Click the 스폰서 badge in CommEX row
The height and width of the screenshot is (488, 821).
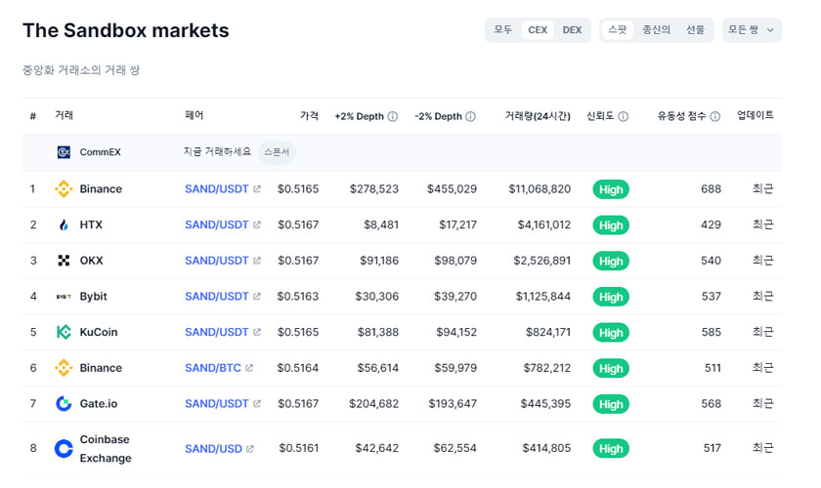click(x=277, y=152)
